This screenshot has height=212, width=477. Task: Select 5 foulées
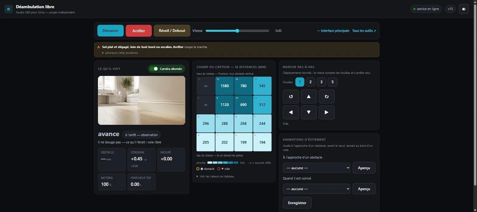(x=333, y=82)
